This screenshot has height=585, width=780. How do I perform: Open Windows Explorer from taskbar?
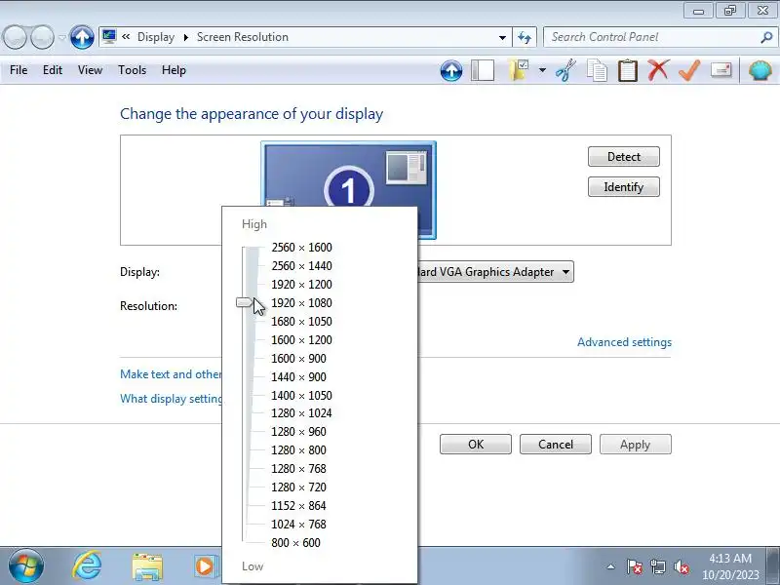point(147,566)
